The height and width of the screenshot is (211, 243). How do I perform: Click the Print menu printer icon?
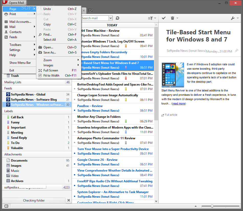(6, 14)
